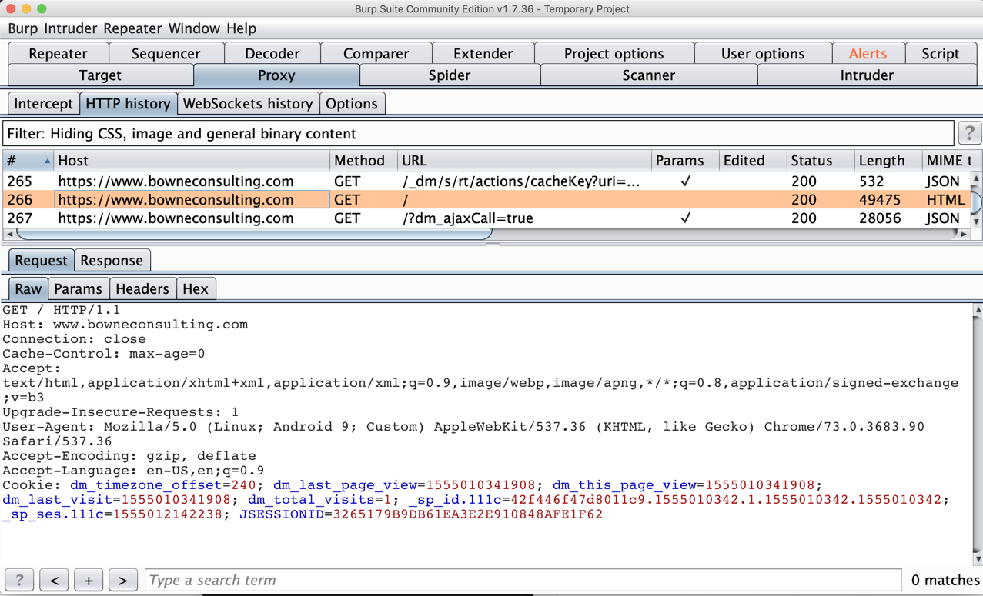The height and width of the screenshot is (596, 983).
Task: Sort history by Status column
Action: (811, 161)
